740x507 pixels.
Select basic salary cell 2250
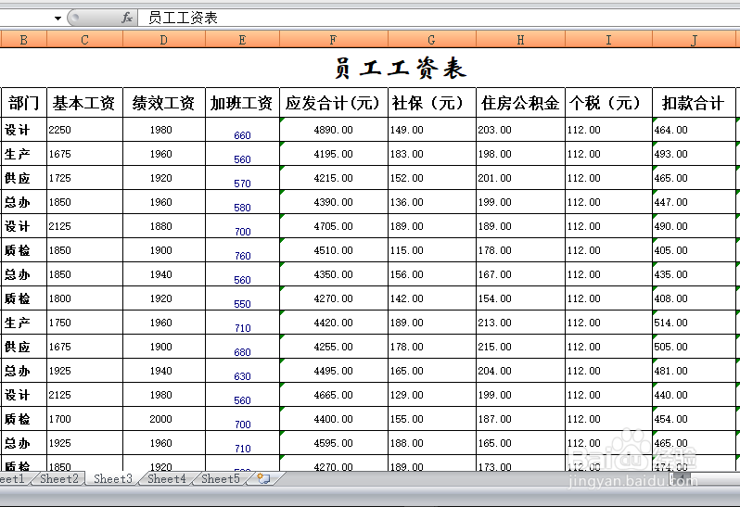[85, 130]
